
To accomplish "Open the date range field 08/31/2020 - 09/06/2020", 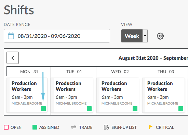I will coord(57,36).
